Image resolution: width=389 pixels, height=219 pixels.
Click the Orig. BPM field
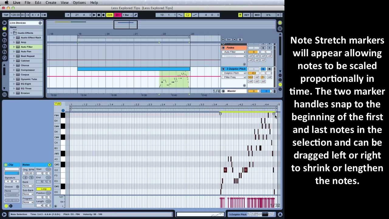tap(28, 173)
